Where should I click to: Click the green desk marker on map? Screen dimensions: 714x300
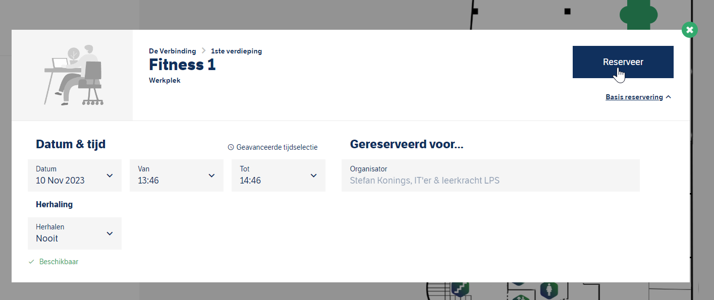[x=638, y=15]
